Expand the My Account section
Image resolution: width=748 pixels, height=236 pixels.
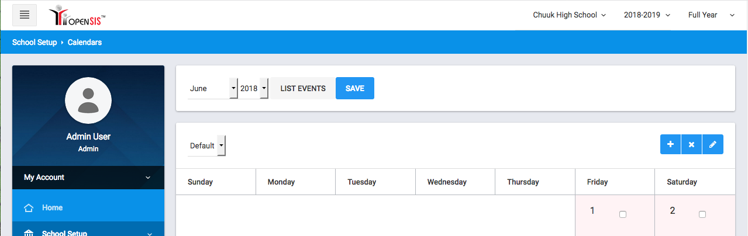pyautogui.click(x=88, y=178)
